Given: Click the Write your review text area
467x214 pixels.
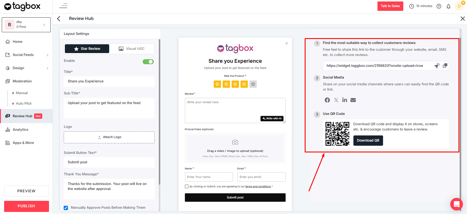Looking at the screenshot, I should pyautogui.click(x=235, y=111).
